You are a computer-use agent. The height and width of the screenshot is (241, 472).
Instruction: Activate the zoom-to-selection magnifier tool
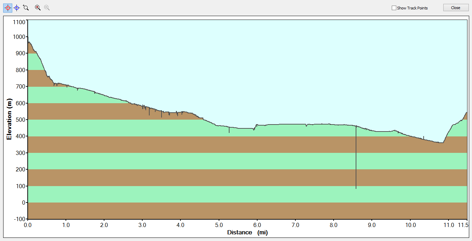(x=26, y=8)
